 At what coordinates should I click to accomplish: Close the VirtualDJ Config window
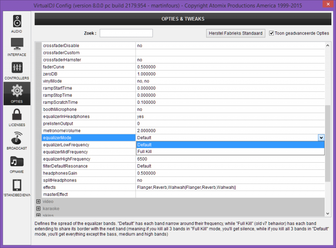point(328,4)
